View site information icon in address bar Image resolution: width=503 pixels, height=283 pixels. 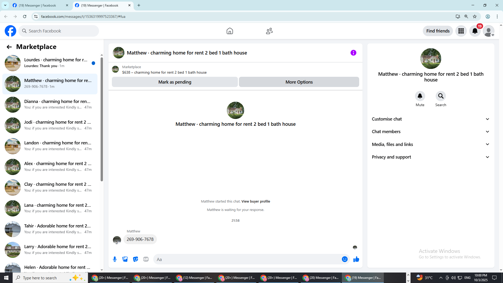click(36, 17)
